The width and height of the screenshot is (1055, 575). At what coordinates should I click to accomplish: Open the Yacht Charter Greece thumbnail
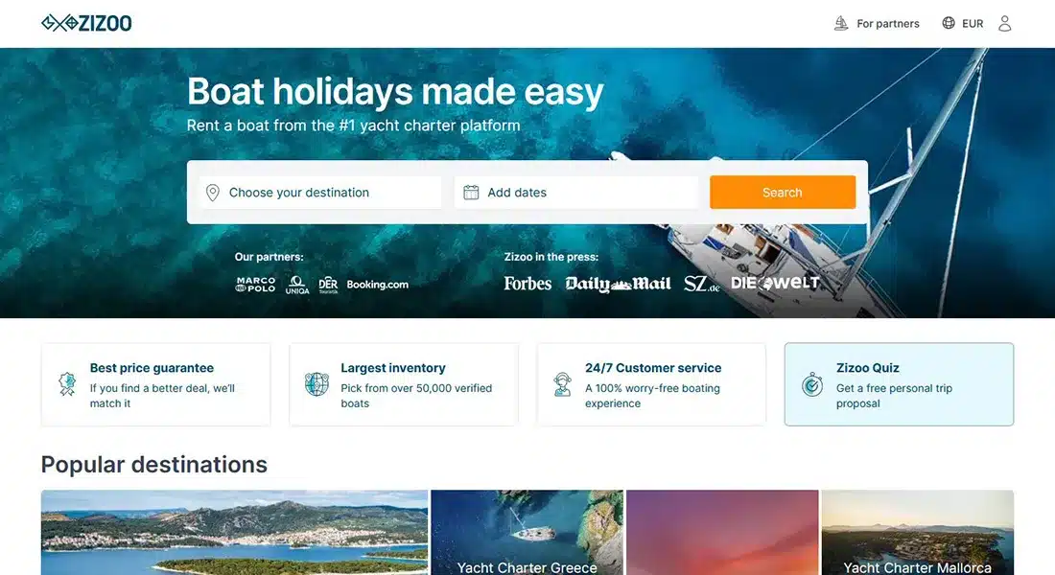527,532
